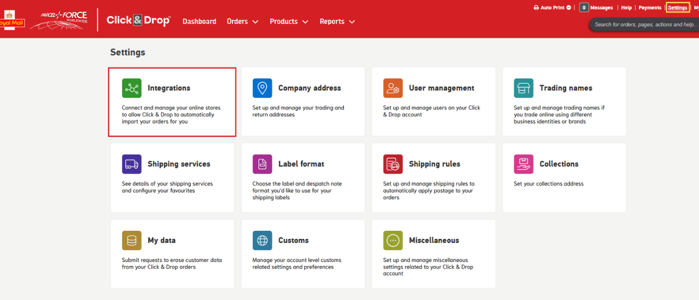Open the Integrations settings icon
The image size is (699, 300).
click(x=131, y=88)
